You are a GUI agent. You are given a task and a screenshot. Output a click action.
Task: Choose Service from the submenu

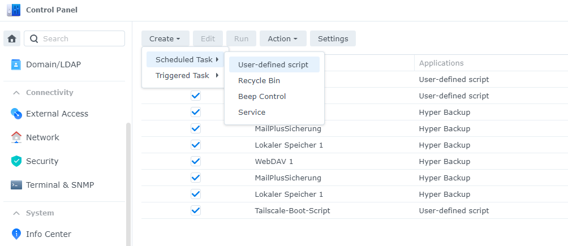[x=274, y=113]
